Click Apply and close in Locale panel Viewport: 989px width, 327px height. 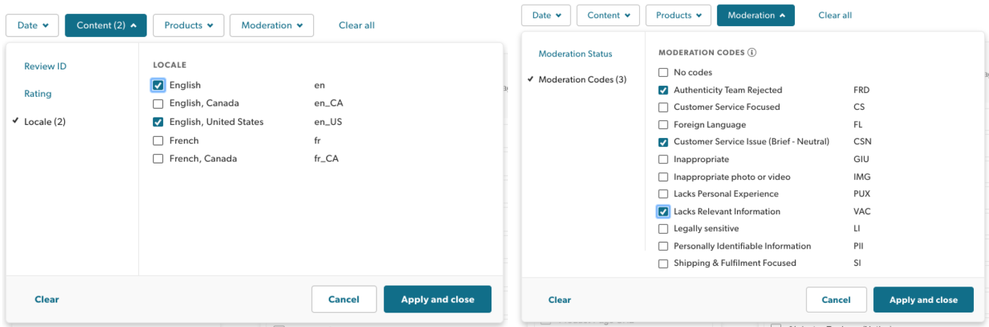[x=438, y=300]
